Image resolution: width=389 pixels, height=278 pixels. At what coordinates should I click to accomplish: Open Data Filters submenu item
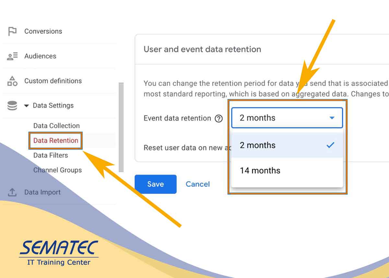pos(51,155)
